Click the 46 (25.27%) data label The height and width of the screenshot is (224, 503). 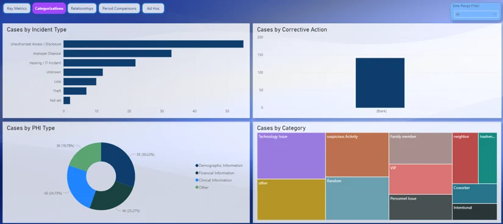tap(131, 211)
